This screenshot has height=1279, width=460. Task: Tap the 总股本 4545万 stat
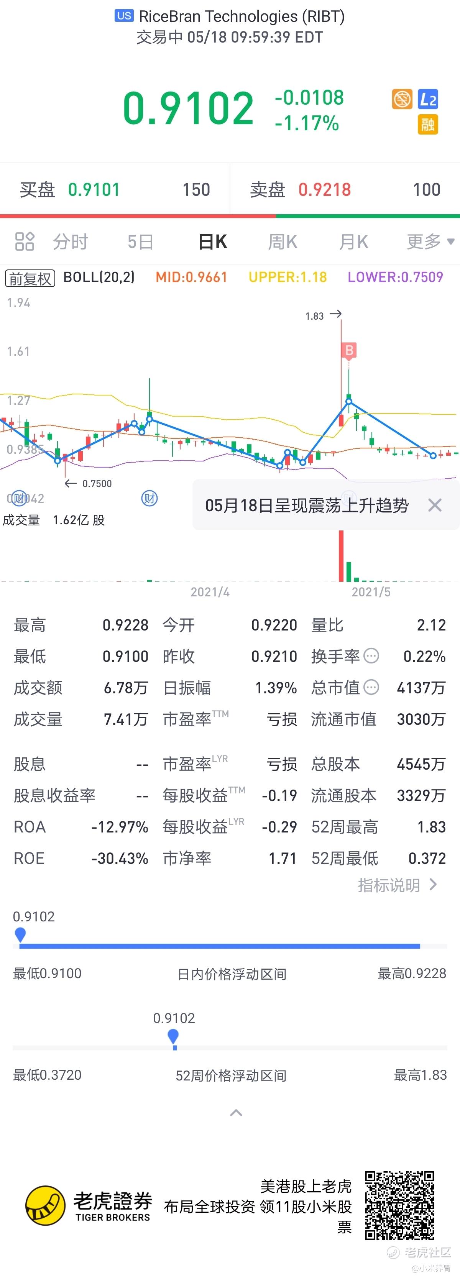point(378,763)
